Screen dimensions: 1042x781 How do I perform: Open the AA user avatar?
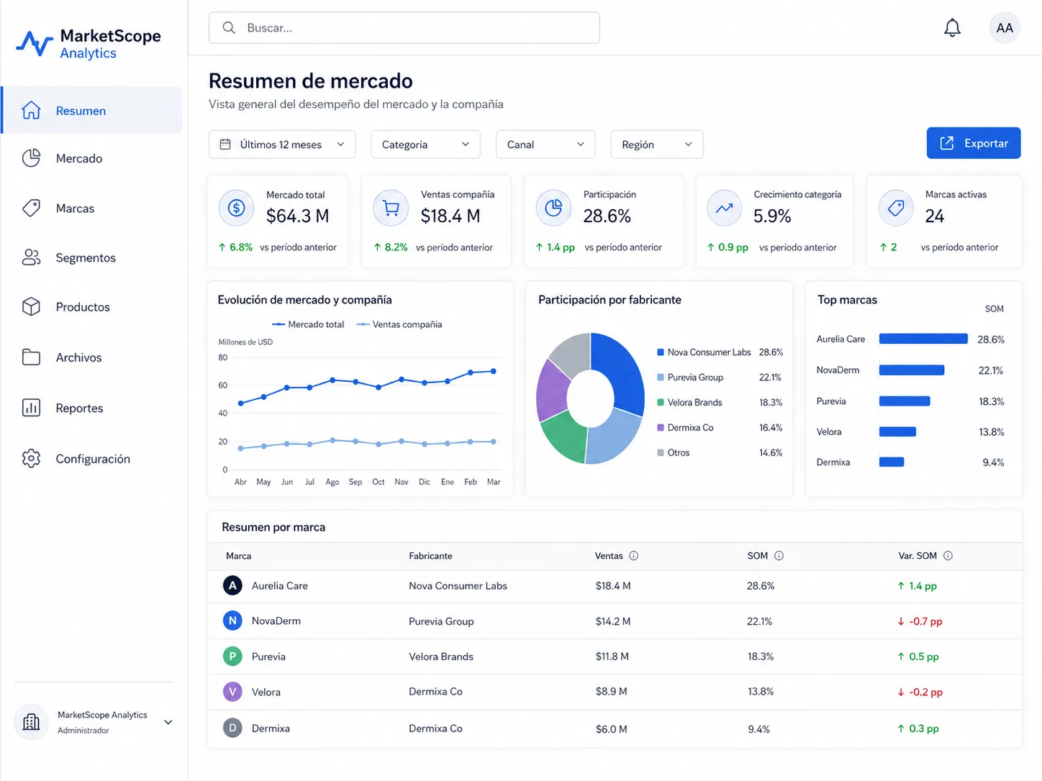(1005, 28)
